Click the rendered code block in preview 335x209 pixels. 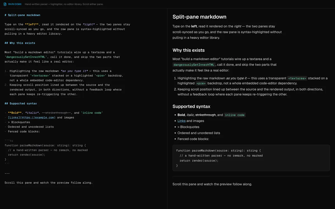pyautogui.click(x=251, y=158)
